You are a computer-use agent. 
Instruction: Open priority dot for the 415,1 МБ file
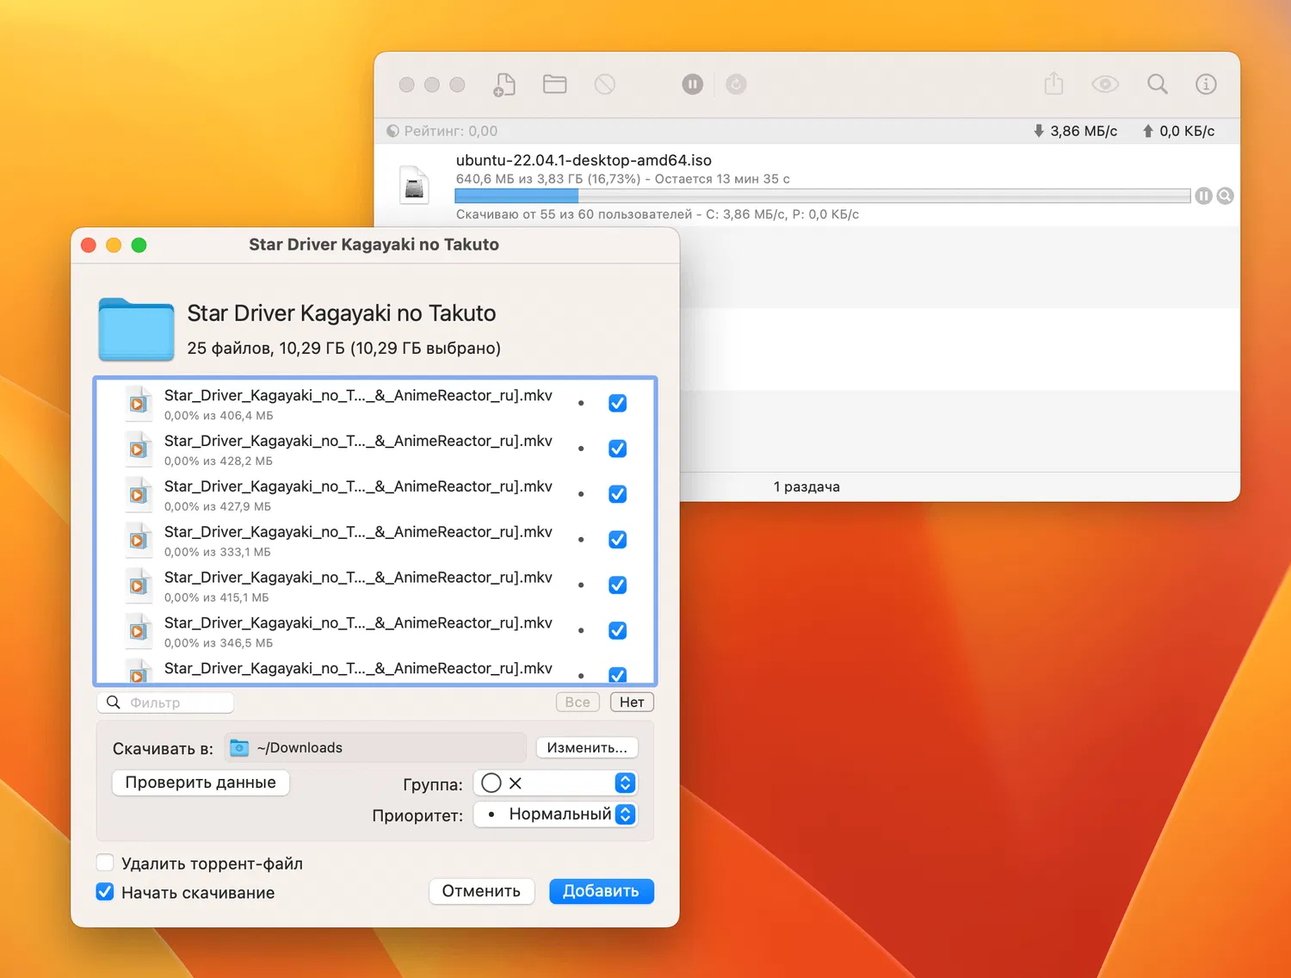[581, 585]
